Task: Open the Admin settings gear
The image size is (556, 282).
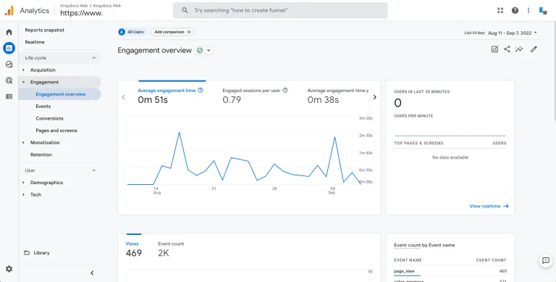Action: (9, 269)
